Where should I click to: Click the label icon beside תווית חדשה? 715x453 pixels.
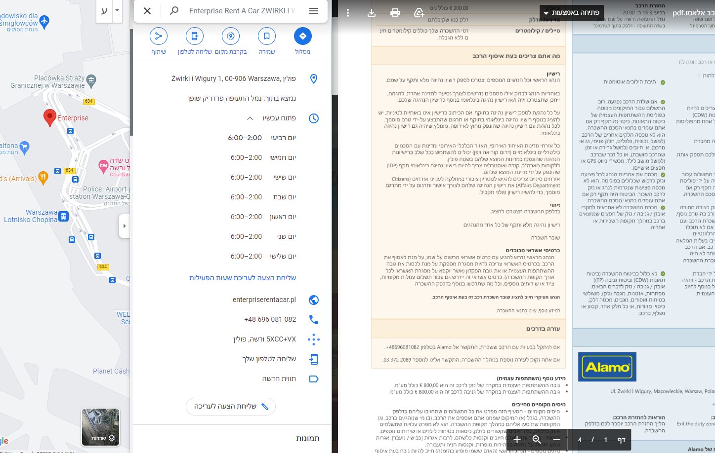[313, 379]
